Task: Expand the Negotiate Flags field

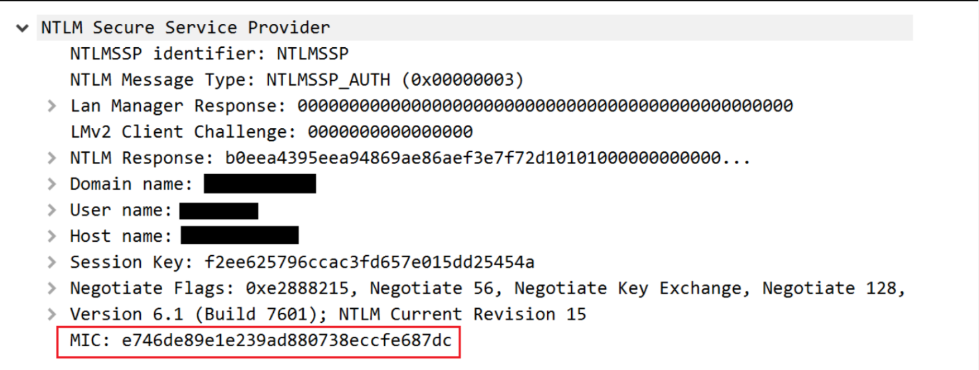Action: [53, 288]
